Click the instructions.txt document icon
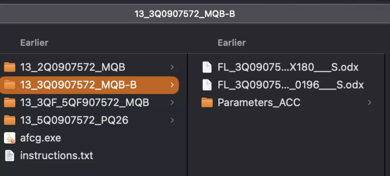 click(10, 156)
